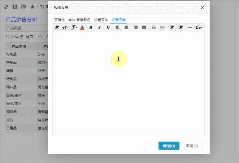The image size is (239, 163).
Task: Click the star favorite icon
Action: (x=32, y=7)
